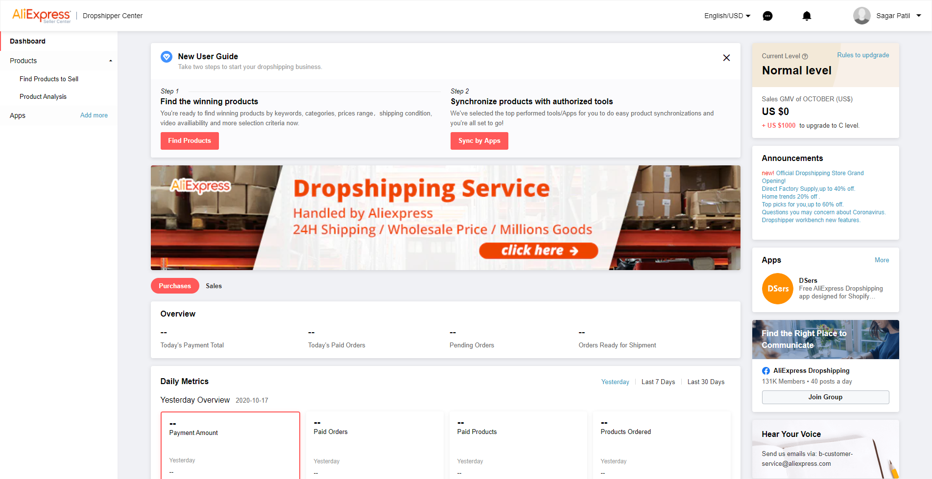Open Dropshipper workbench new features announcement
932x479 pixels.
tap(811, 220)
